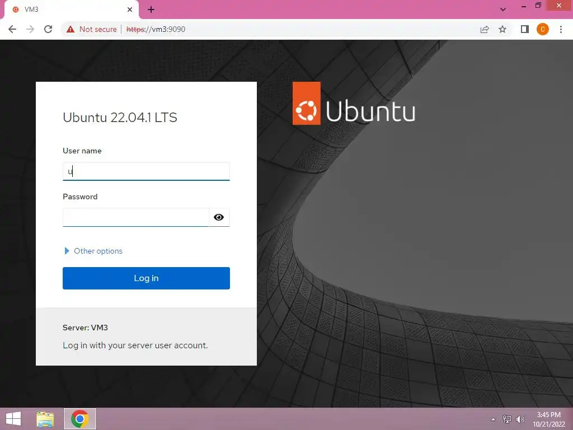
Task: Open the network tray icon
Action: point(507,419)
